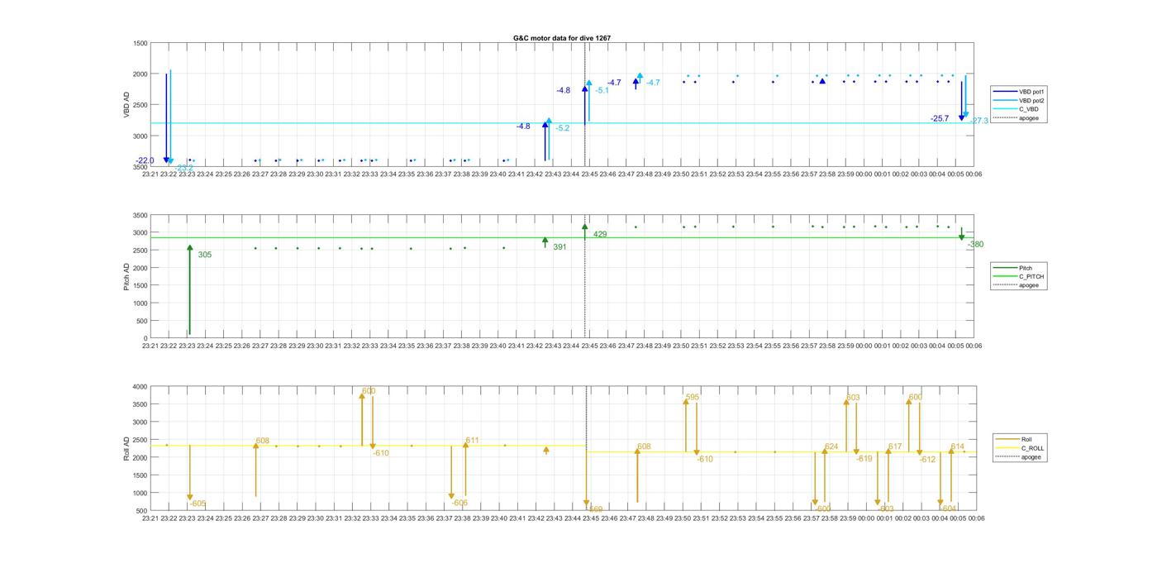Viewport: 1157px width, 573px height.
Task: Select the "VBD pot2" legend entry
Action: click(1020, 101)
